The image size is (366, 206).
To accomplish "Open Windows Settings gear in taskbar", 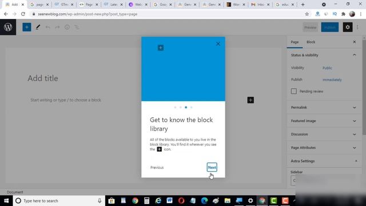I will (250, 201).
